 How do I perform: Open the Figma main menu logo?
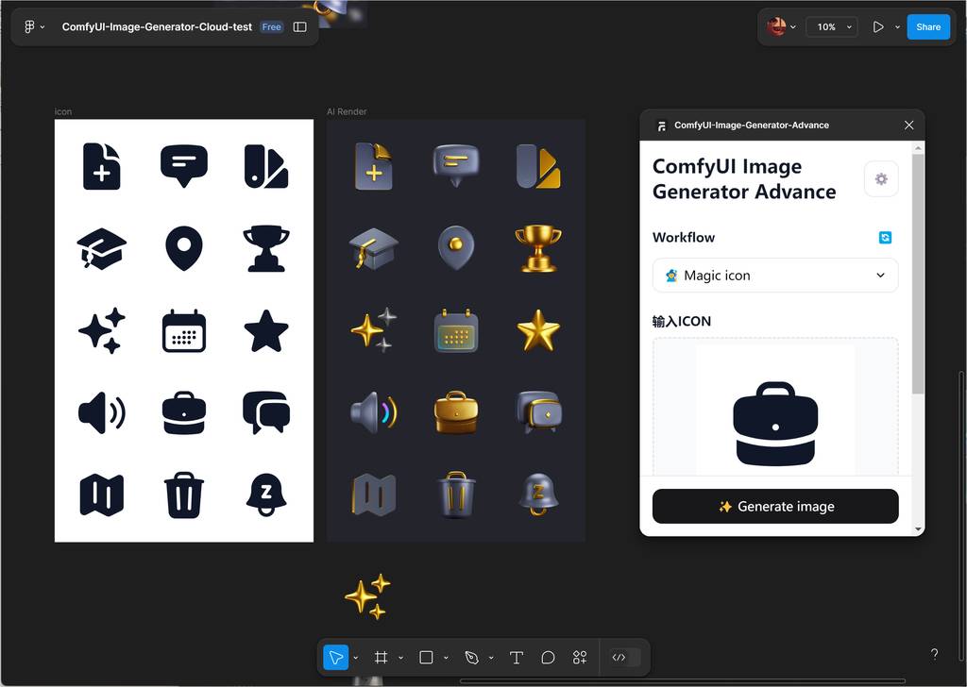tap(28, 27)
